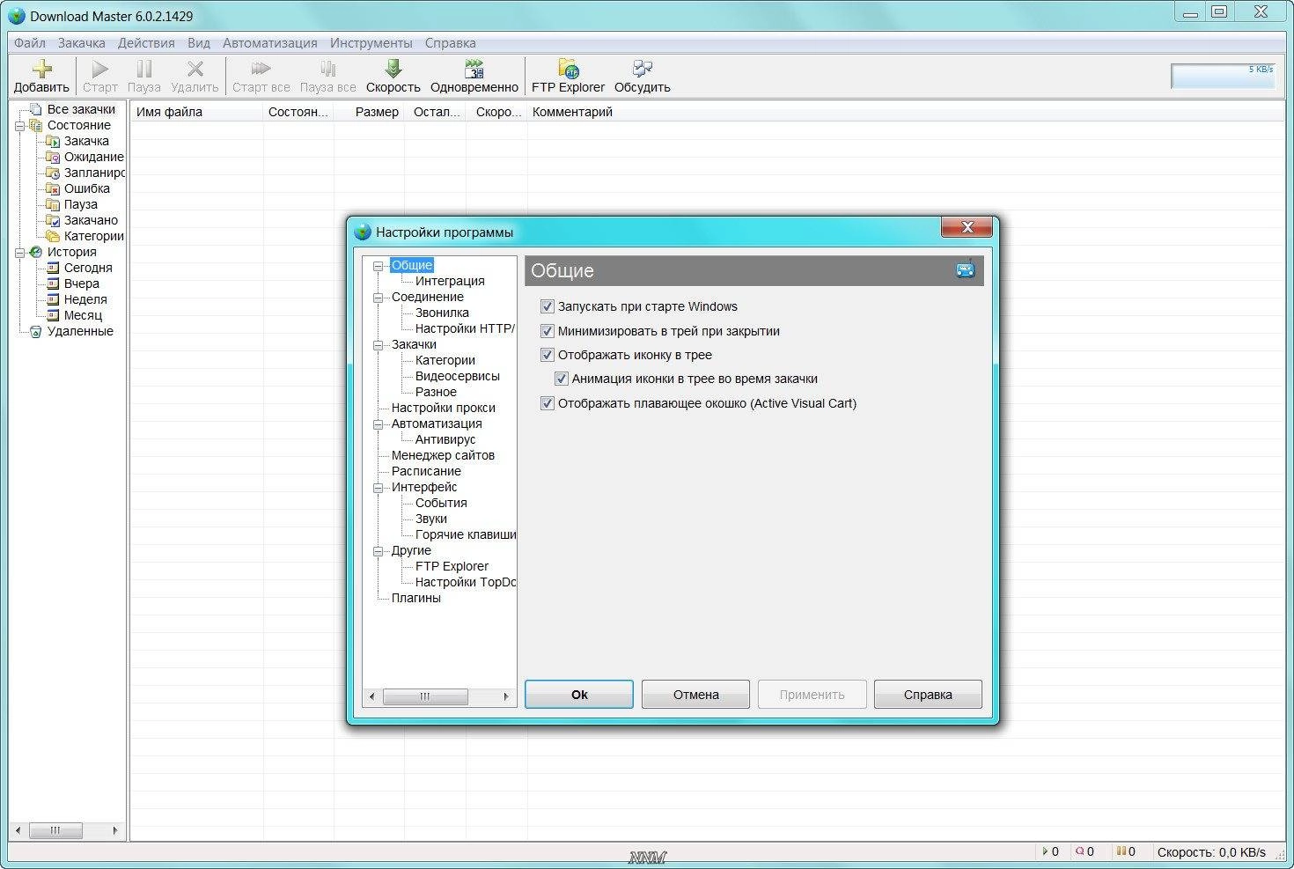Image resolution: width=1294 pixels, height=869 pixels.
Task: Click the Старт все toolbar icon
Action: tap(261, 69)
